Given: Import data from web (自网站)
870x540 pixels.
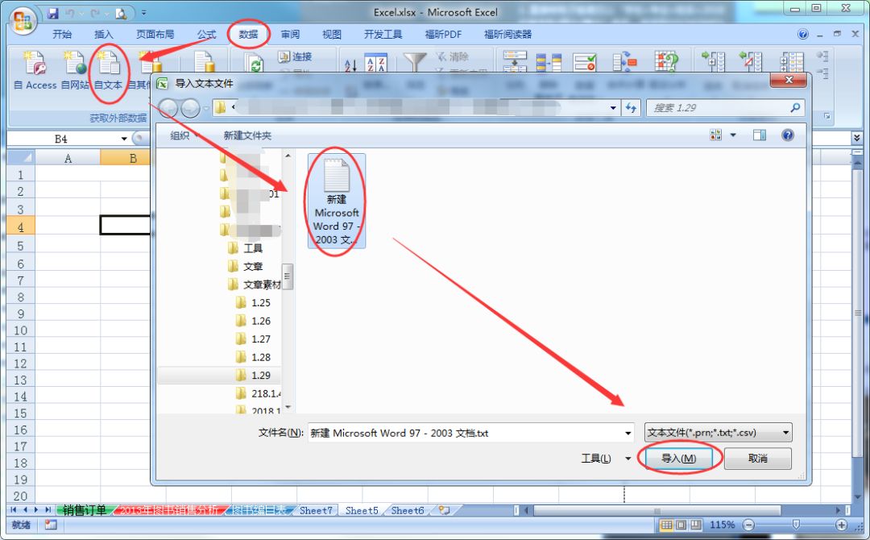Looking at the screenshot, I should click(75, 71).
